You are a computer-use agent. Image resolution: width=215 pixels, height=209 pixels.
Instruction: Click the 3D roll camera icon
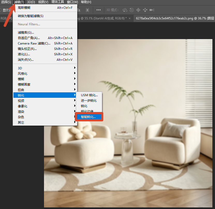pos(132,10)
